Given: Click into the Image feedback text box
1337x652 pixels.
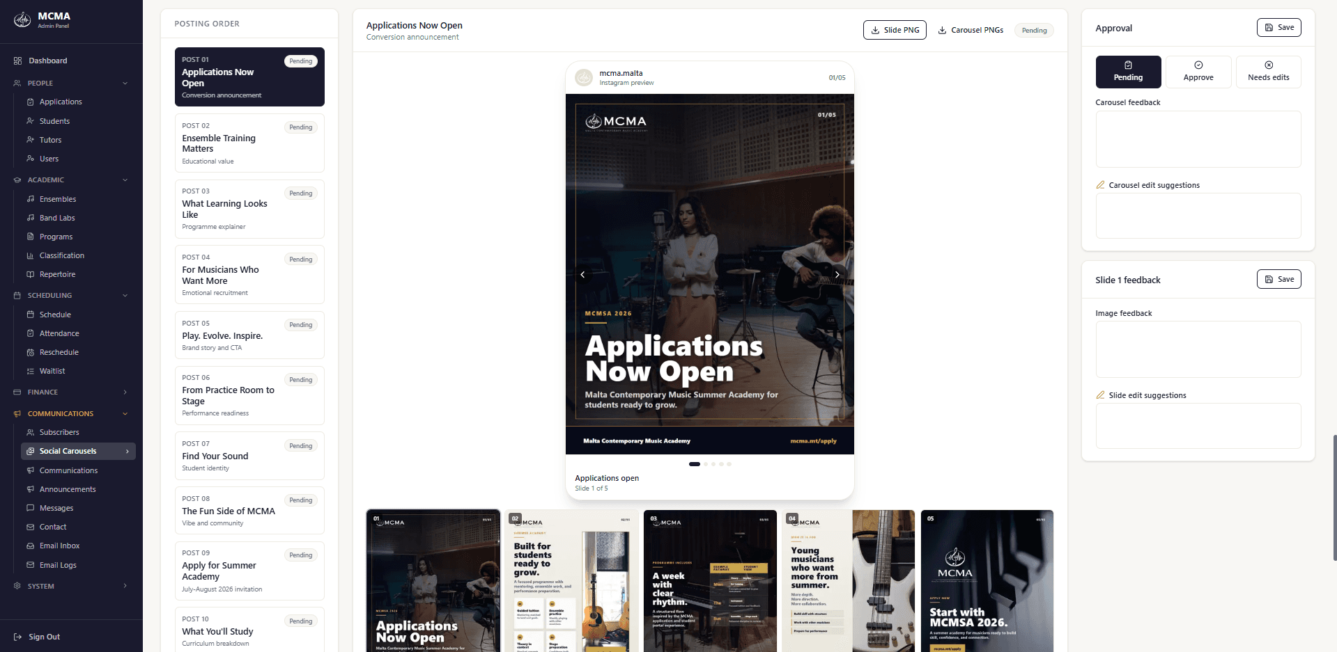Looking at the screenshot, I should 1198,349.
